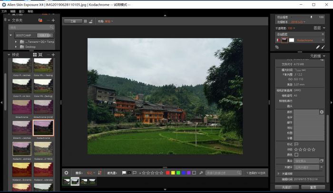Viewport: 333px width, 193px height.
Task: Expand the Desktop folder tree arrow
Action: [x=16, y=47]
